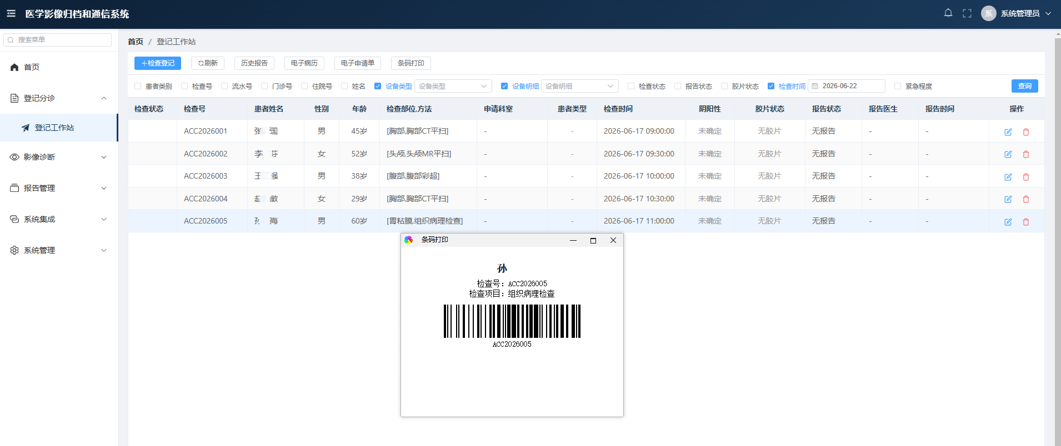The width and height of the screenshot is (1061, 446).
Task: Open the 设备类型 dropdown
Action: coord(453,86)
